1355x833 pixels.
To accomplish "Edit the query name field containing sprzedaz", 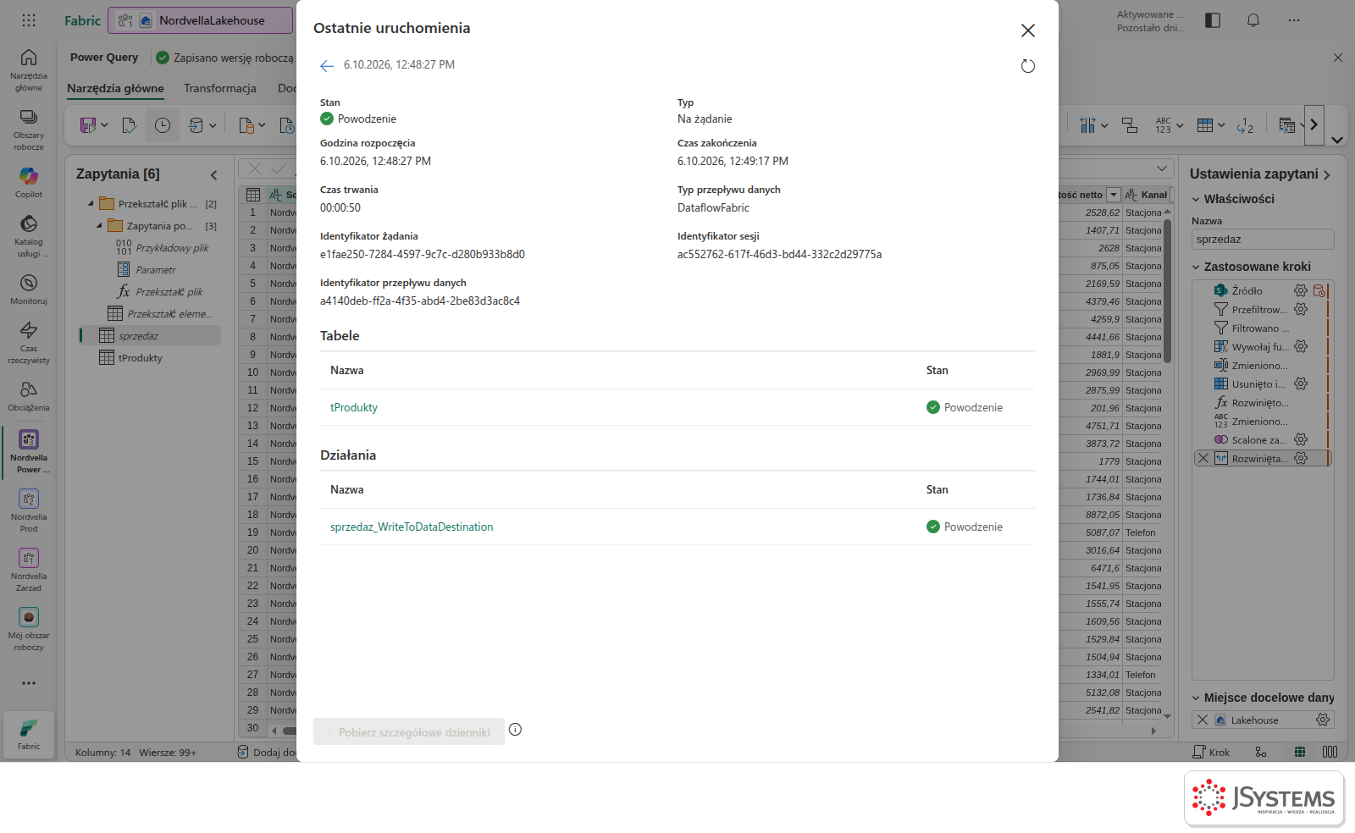I will tap(1263, 240).
